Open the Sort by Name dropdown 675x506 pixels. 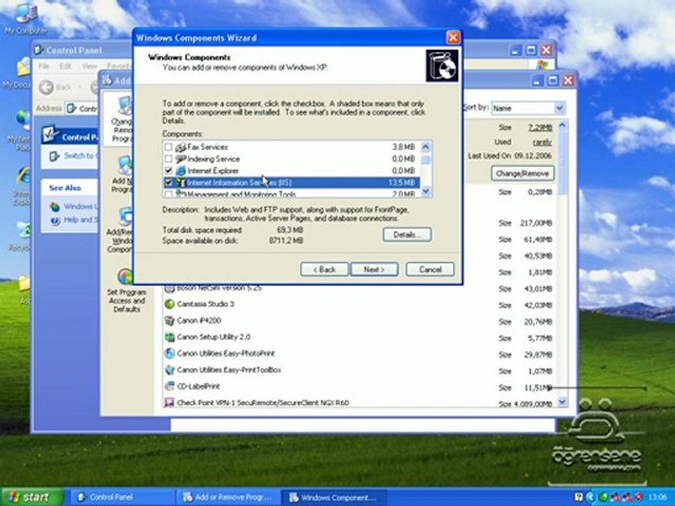click(559, 108)
